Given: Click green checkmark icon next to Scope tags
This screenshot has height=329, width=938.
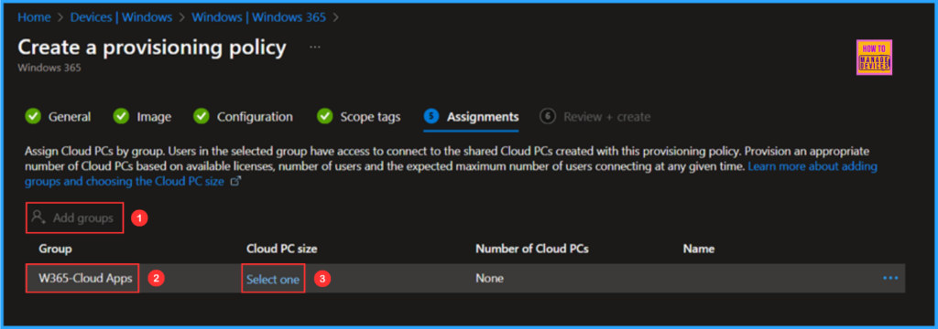Looking at the screenshot, I should pyautogui.click(x=325, y=117).
